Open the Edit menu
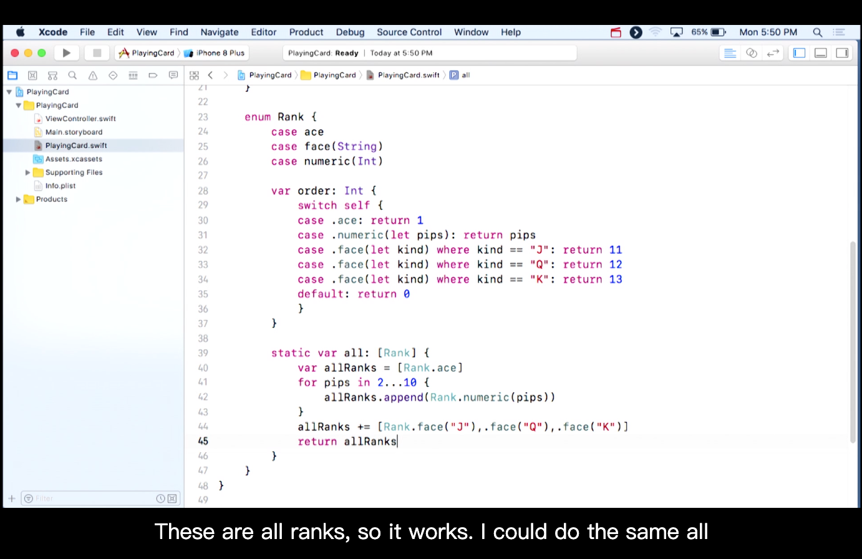862x559 pixels. [115, 32]
